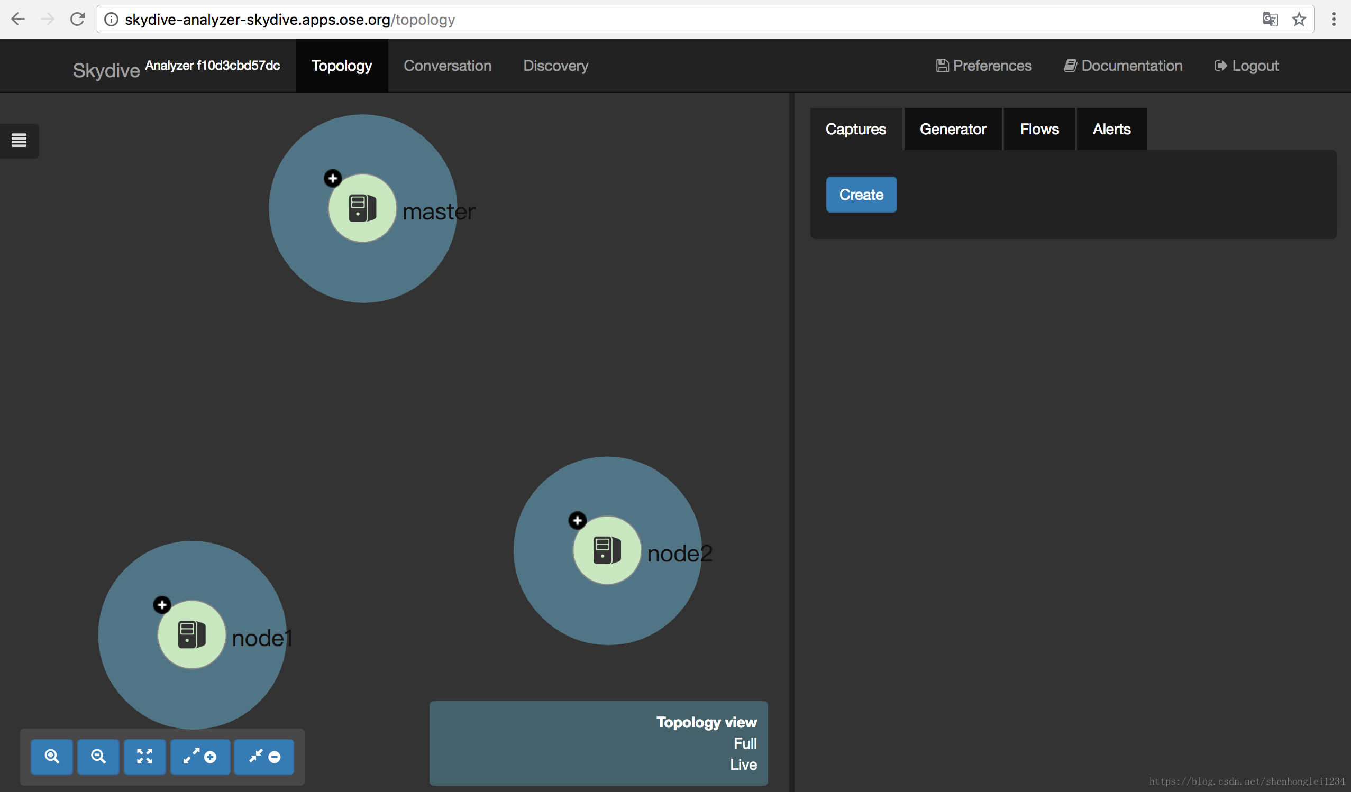The width and height of the screenshot is (1351, 792).
Task: Click the node2 server icon
Action: pyautogui.click(x=606, y=549)
